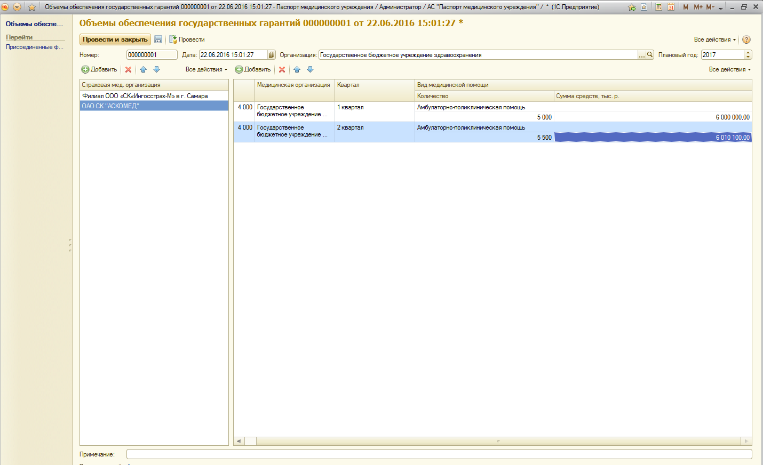763x465 pixels.
Task: Click inside the Примечание text field
Action: 439,454
